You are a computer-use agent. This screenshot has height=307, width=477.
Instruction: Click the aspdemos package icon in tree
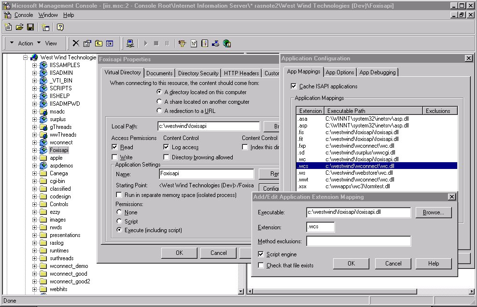tap(44, 166)
